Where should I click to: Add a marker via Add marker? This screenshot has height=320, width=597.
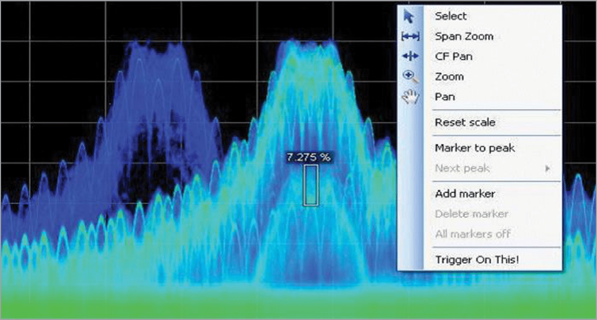(x=465, y=194)
